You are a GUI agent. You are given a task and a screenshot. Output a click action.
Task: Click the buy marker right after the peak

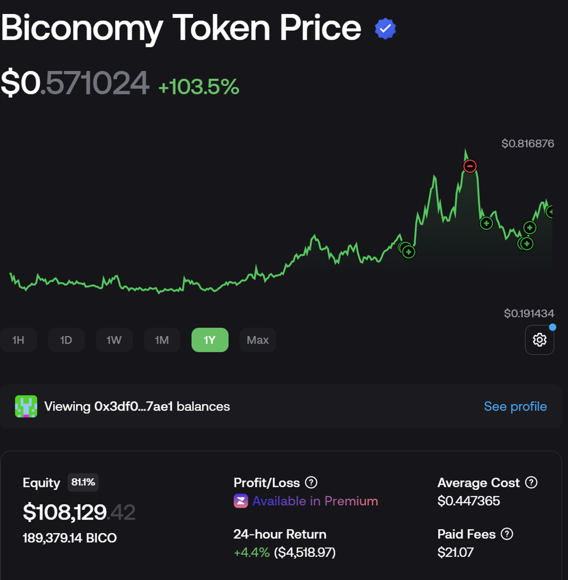tap(486, 223)
